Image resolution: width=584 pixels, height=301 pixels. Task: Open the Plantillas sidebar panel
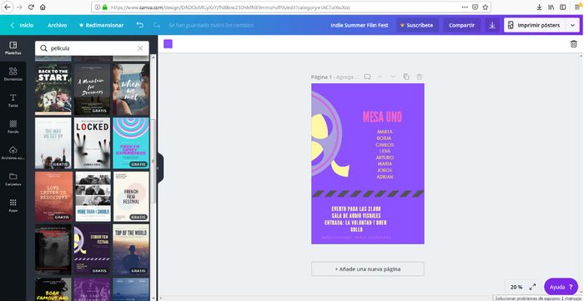click(13, 48)
